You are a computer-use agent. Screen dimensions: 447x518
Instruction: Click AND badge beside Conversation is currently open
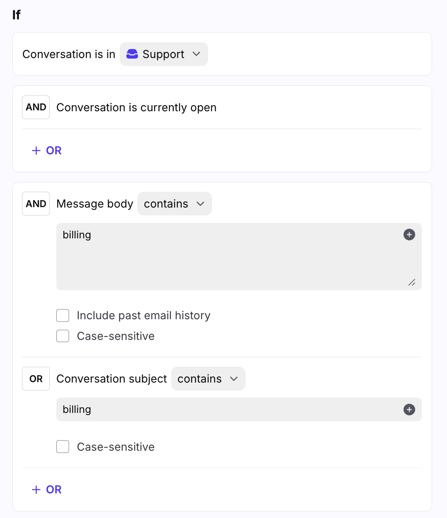pyautogui.click(x=36, y=108)
